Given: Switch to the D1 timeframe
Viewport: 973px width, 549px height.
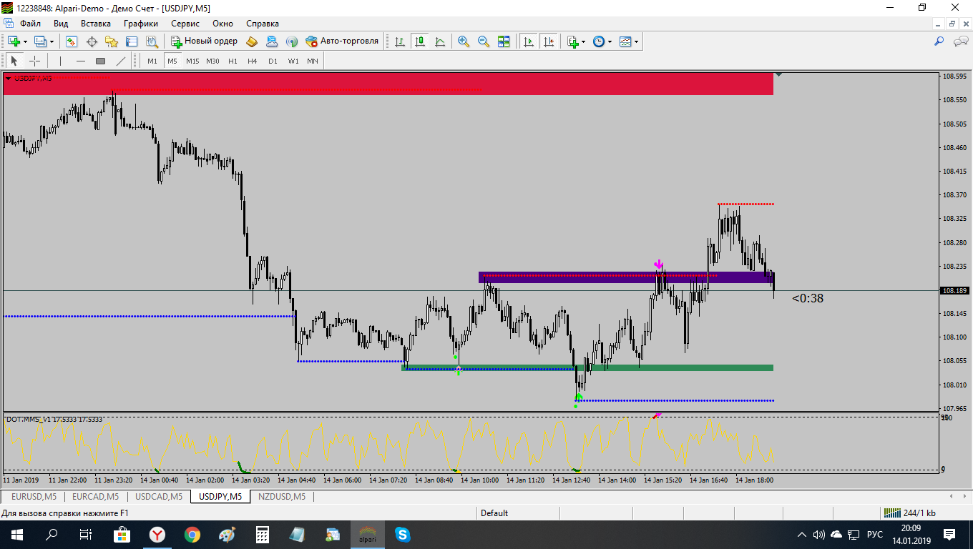Looking at the screenshot, I should click(273, 61).
